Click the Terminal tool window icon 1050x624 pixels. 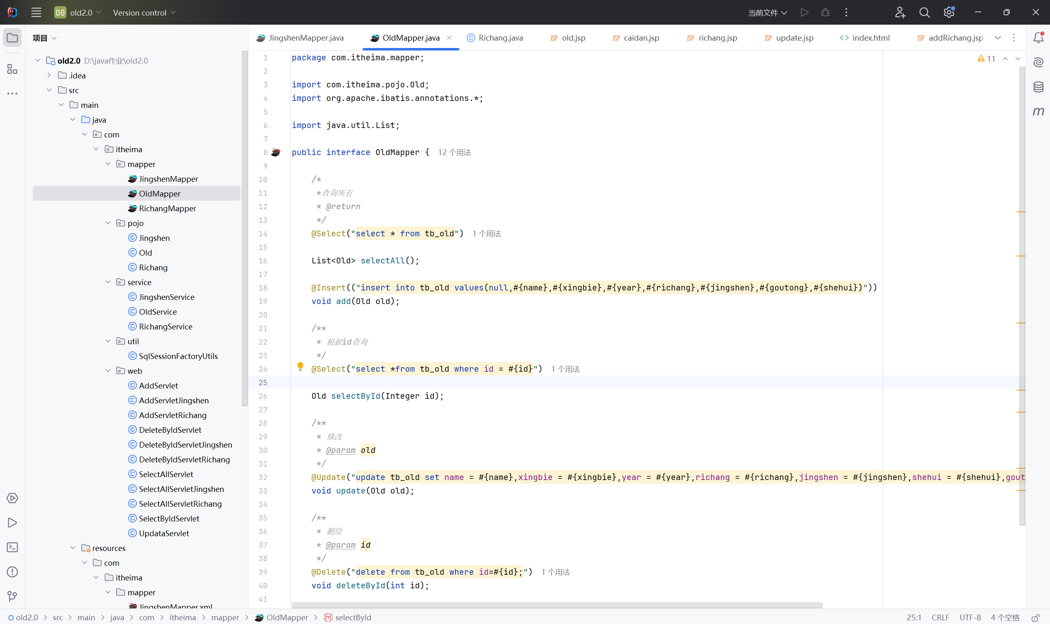(x=12, y=547)
